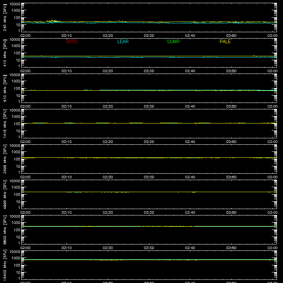Click '02:40' under the 1415 MHz plot
This screenshot has height=283, width=283.
[190, 142]
